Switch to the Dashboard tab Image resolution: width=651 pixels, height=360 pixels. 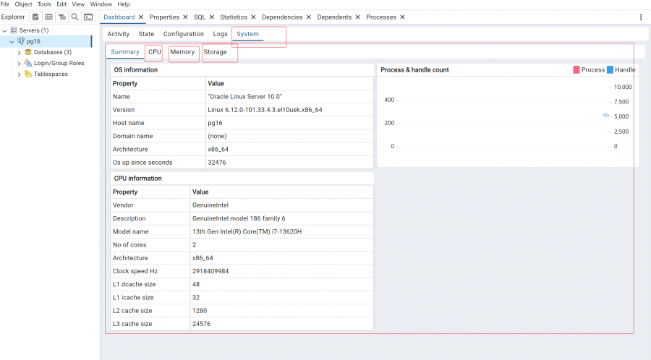click(x=119, y=17)
